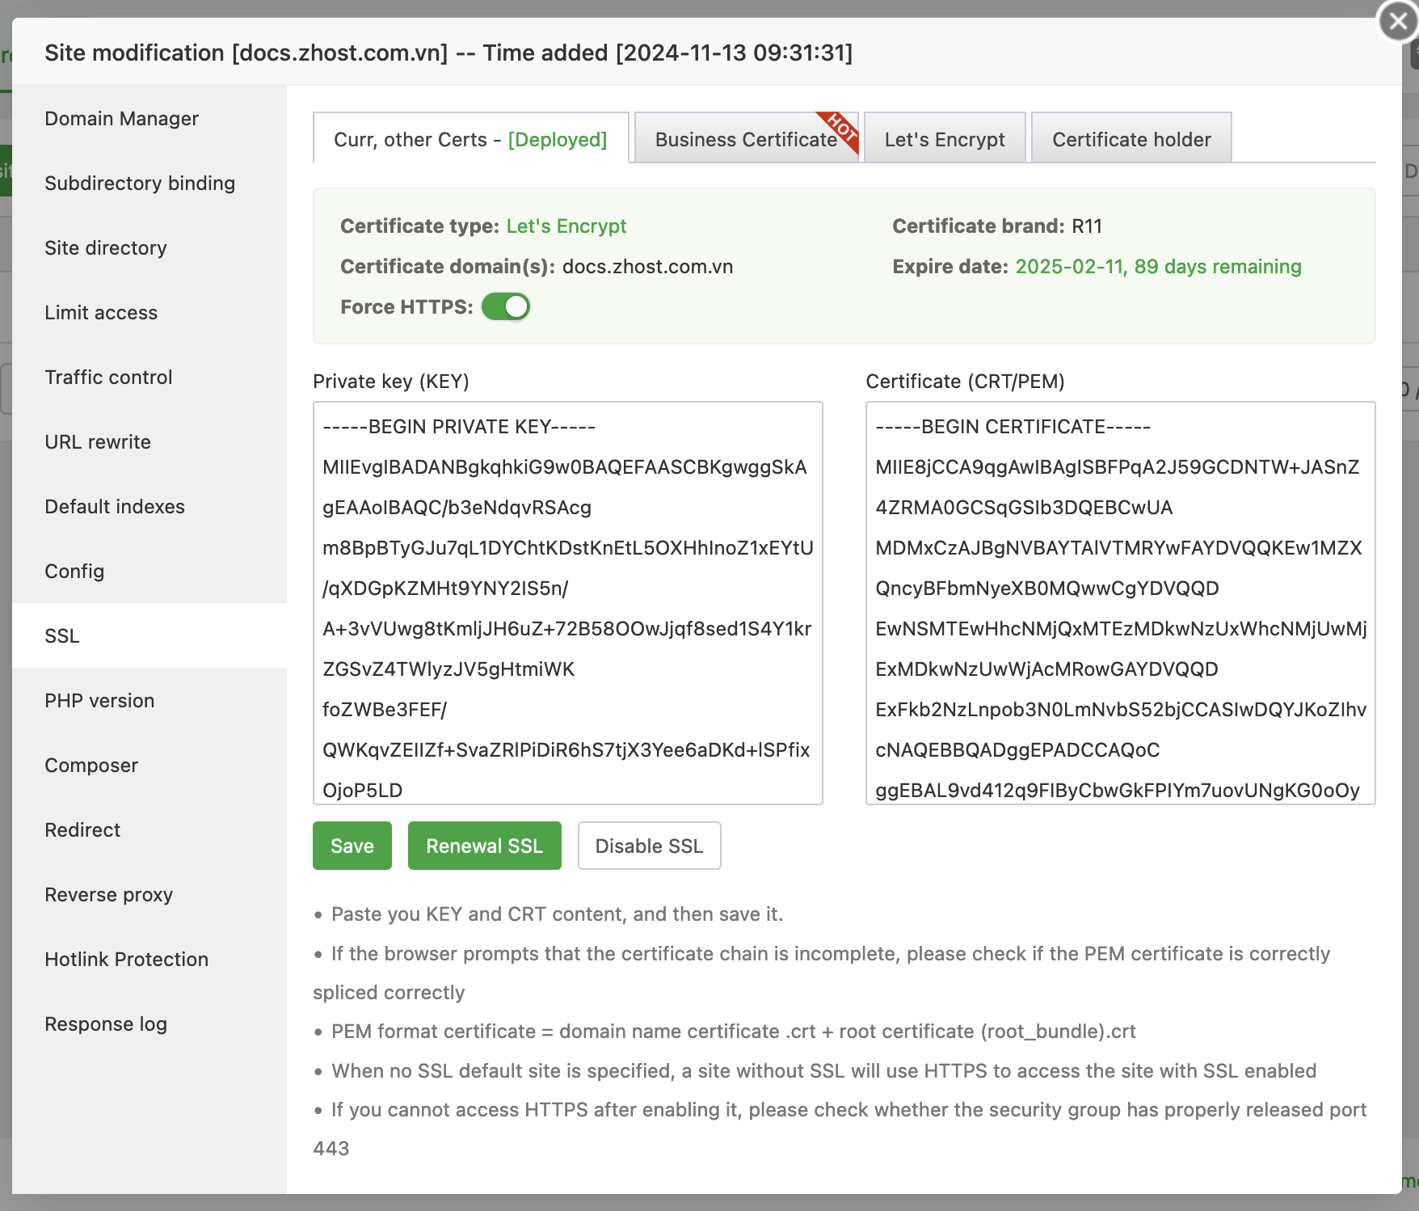
Task: Switch to the Business Certificate tab
Action: click(743, 138)
